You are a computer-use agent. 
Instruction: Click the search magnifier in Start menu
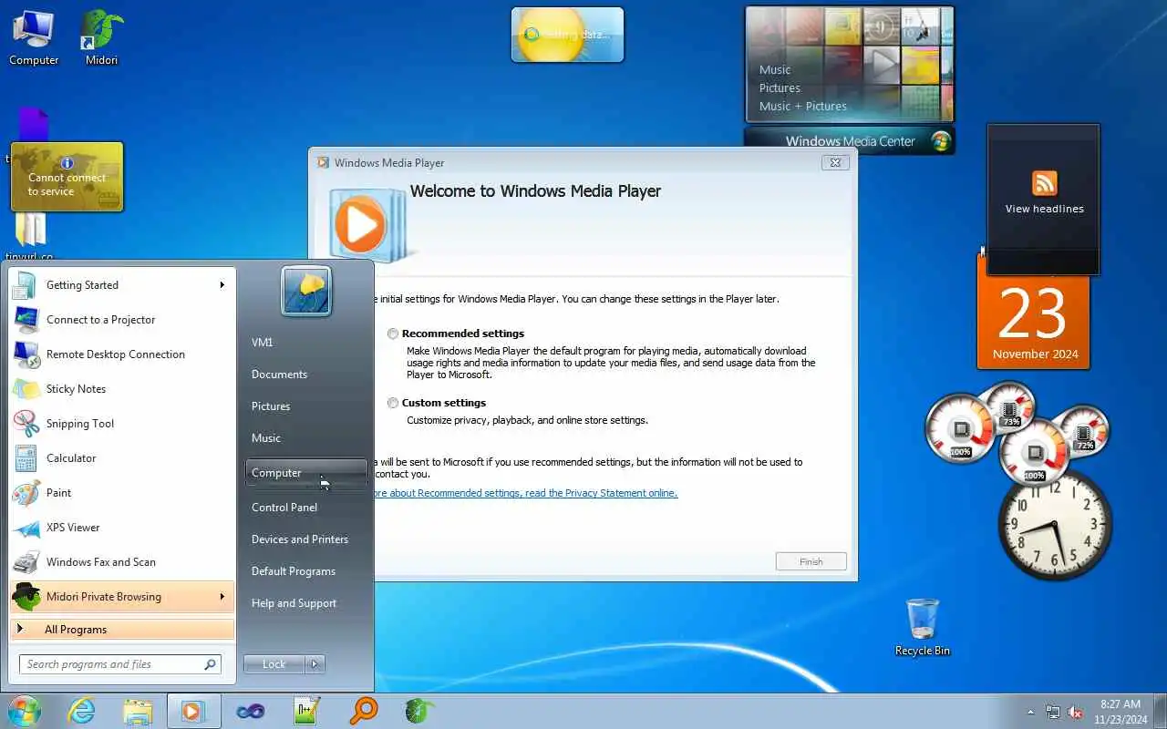point(211,664)
